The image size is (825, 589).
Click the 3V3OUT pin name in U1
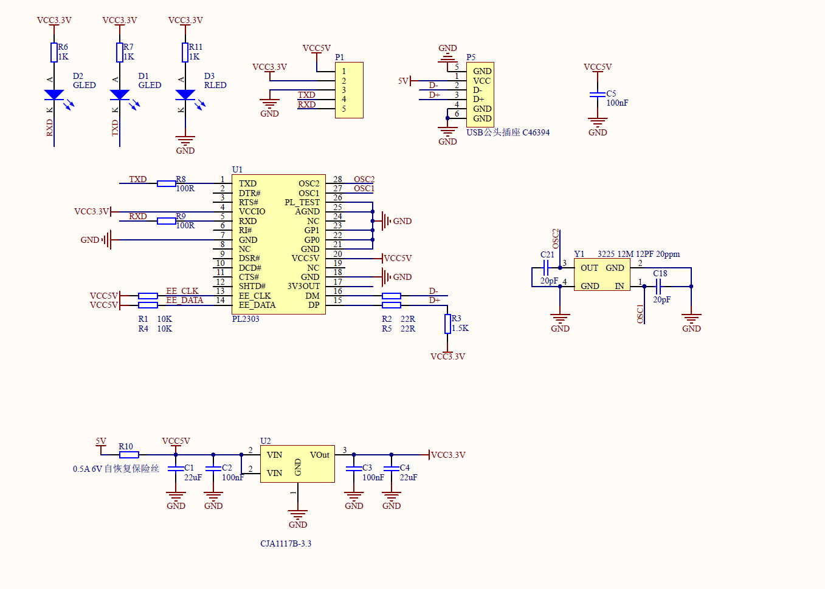[303, 286]
